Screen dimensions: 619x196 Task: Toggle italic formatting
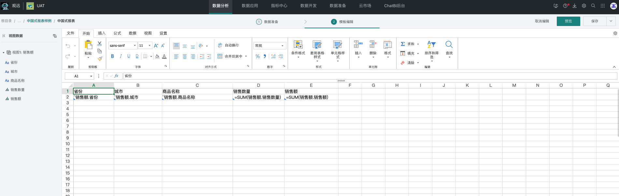121,57
